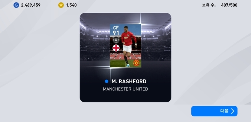Image resolution: width=251 pixels, height=122 pixels.
Task: Click the 다음 next button
Action: coord(214,111)
